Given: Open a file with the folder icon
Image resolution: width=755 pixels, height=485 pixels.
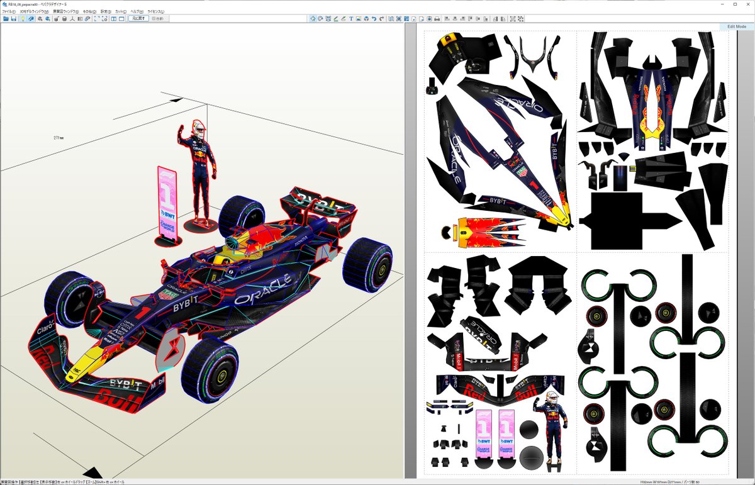Looking at the screenshot, I should pyautogui.click(x=6, y=19).
